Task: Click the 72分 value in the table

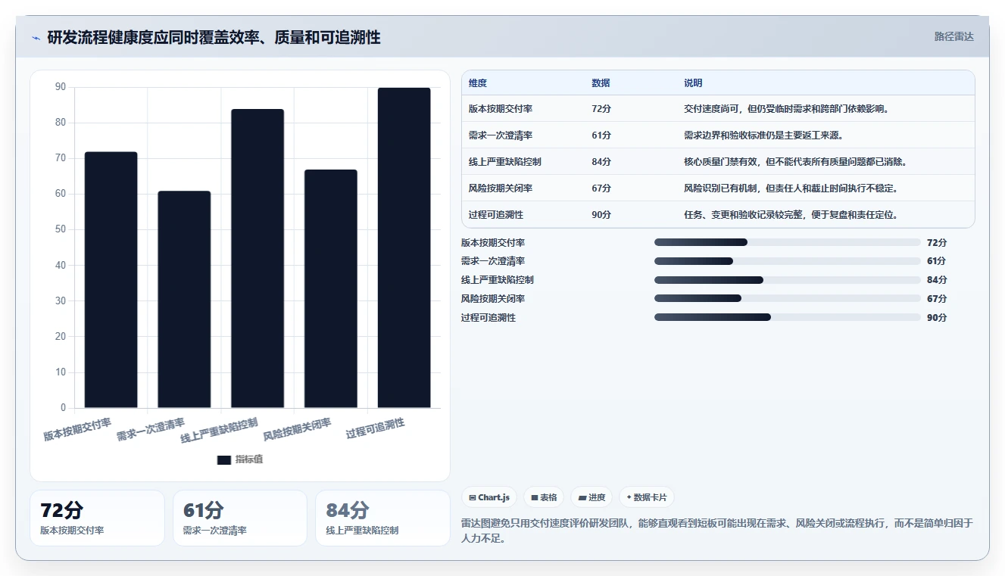Action: point(601,109)
